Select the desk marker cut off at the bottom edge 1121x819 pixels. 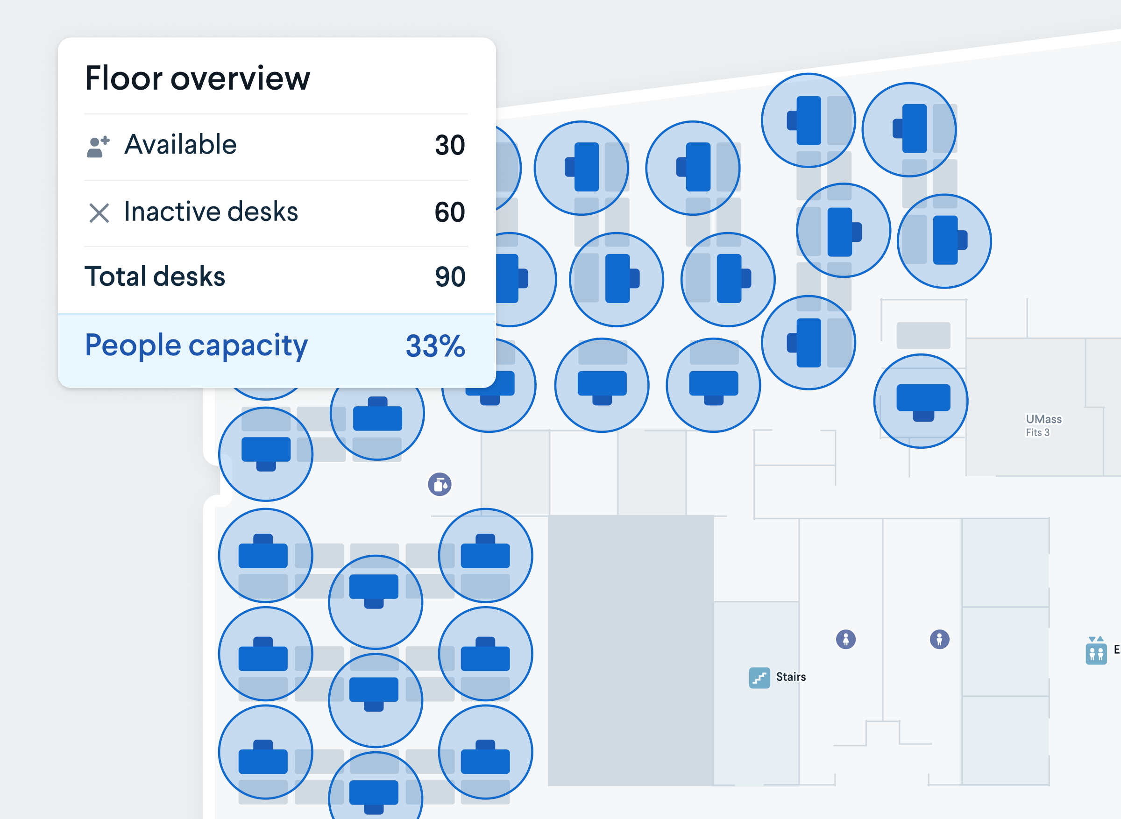pos(376,786)
